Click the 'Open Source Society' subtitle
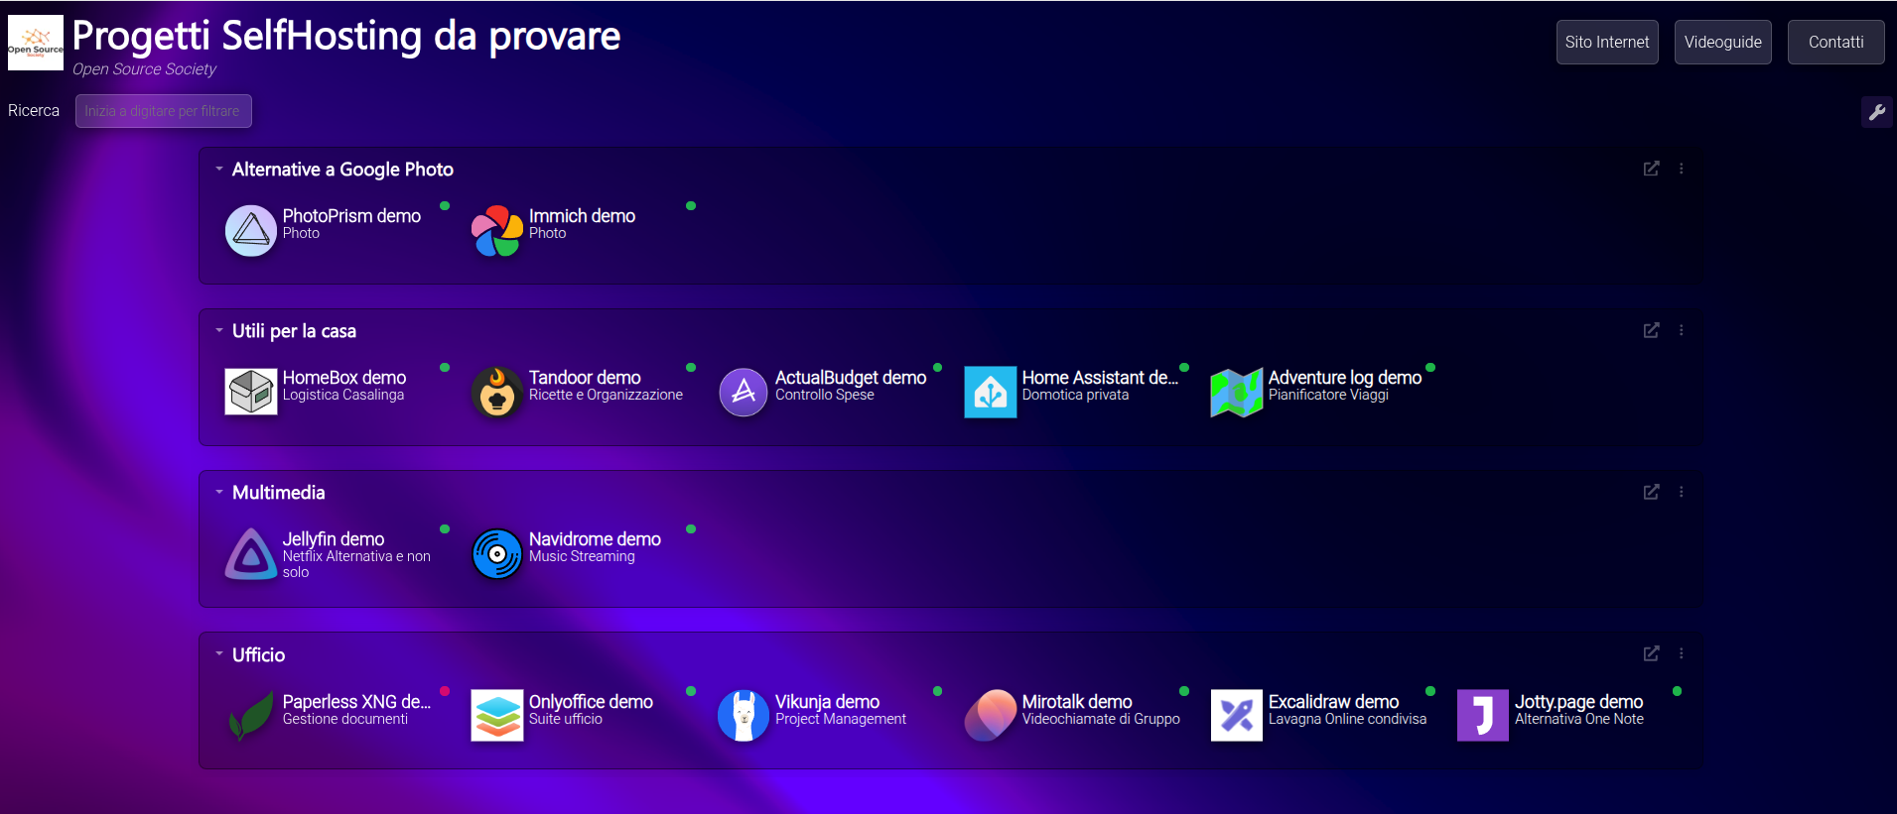The height and width of the screenshot is (814, 1897). [144, 69]
